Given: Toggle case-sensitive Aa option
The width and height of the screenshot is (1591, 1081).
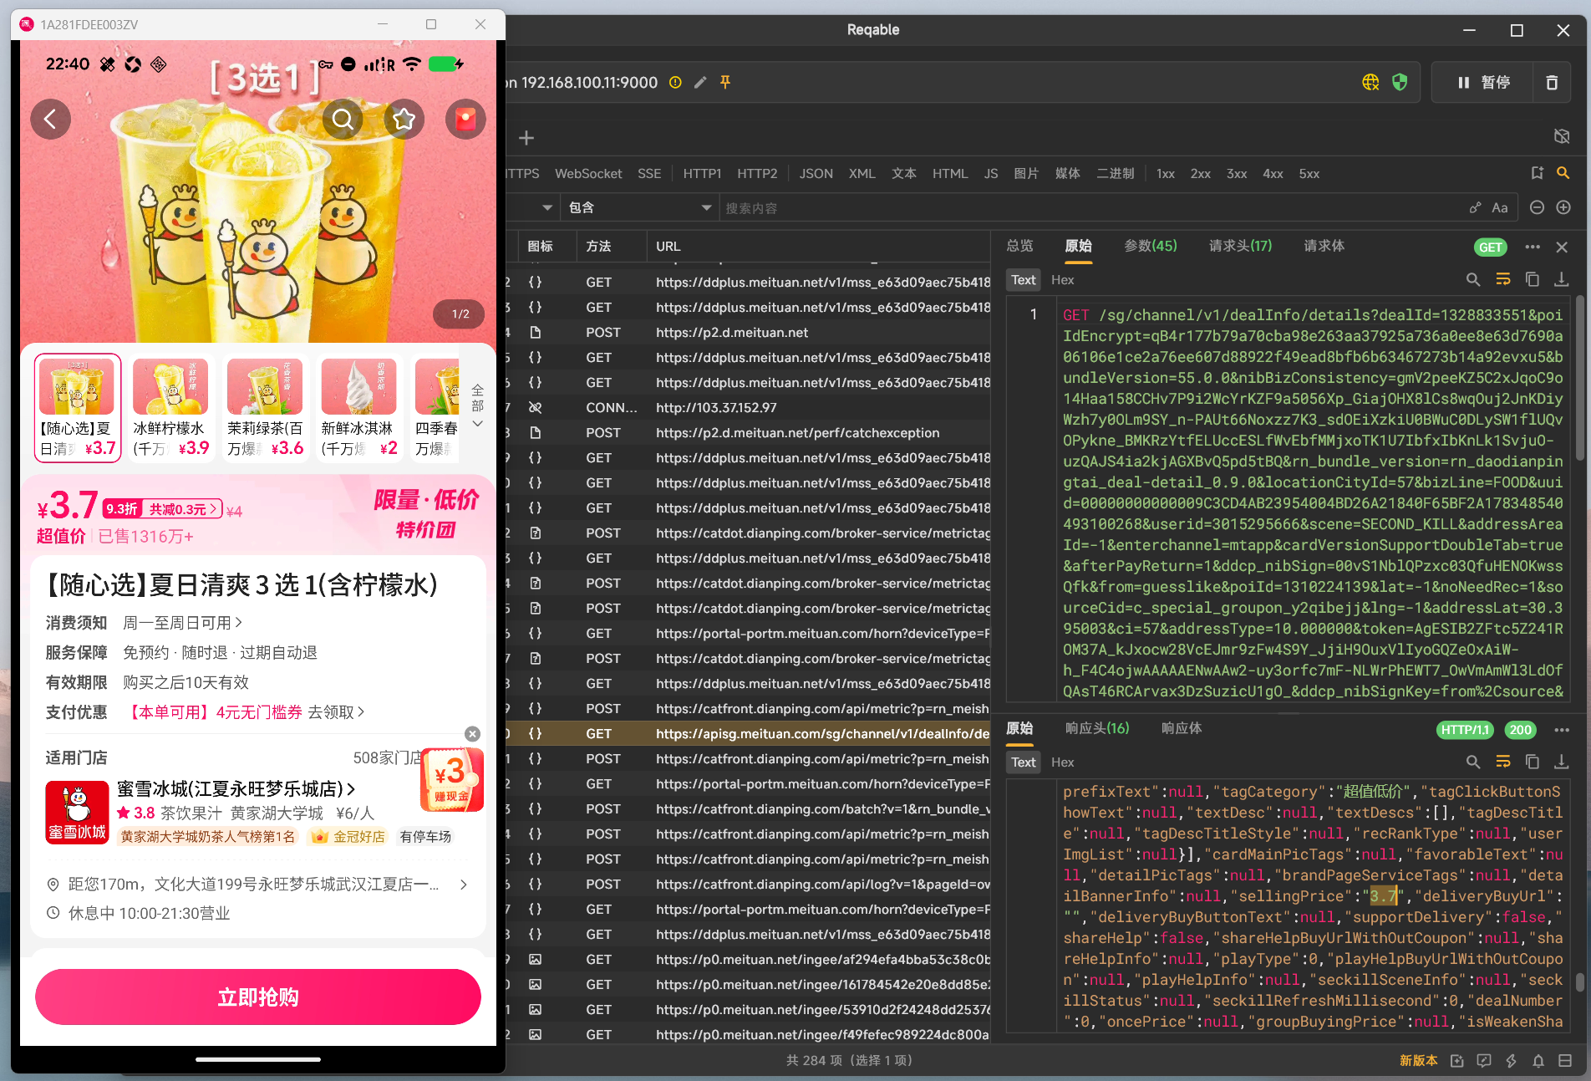Looking at the screenshot, I should 1500,207.
